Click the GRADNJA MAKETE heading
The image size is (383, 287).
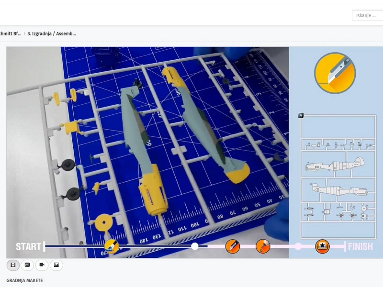[x=24, y=280]
